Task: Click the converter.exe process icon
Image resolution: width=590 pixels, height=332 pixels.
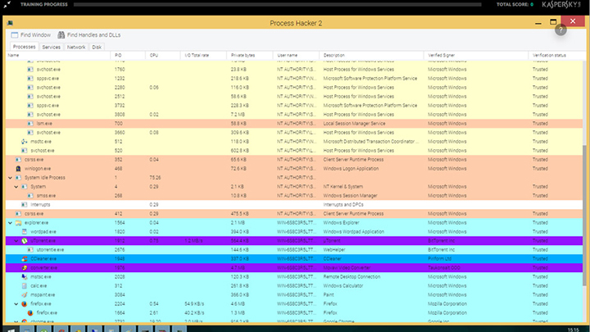Action: [25, 267]
